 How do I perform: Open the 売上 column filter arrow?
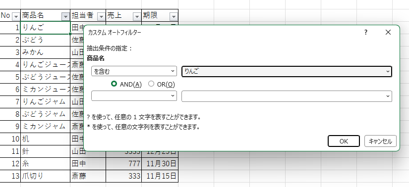pos(137,17)
